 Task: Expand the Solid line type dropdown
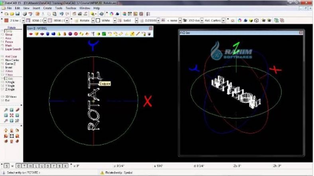click(137, 20)
